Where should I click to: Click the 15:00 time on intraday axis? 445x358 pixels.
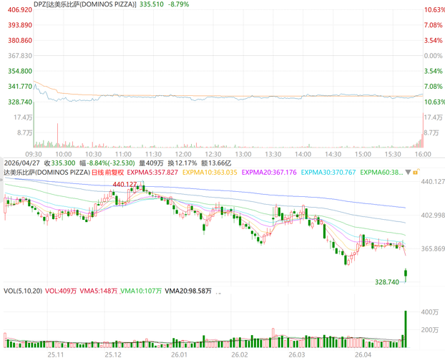363,154
